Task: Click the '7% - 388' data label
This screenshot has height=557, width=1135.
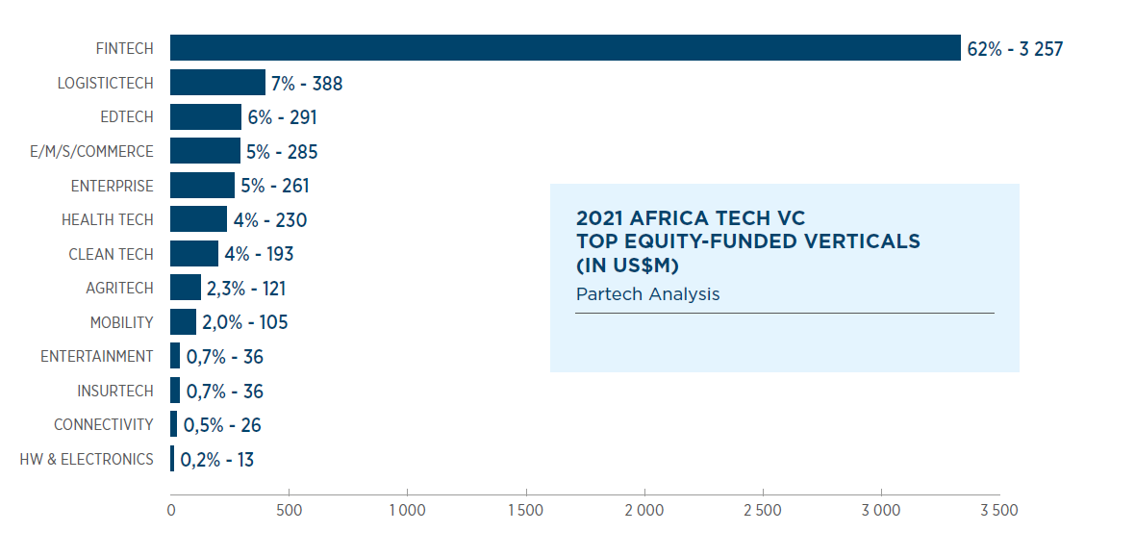Action: click(x=307, y=84)
